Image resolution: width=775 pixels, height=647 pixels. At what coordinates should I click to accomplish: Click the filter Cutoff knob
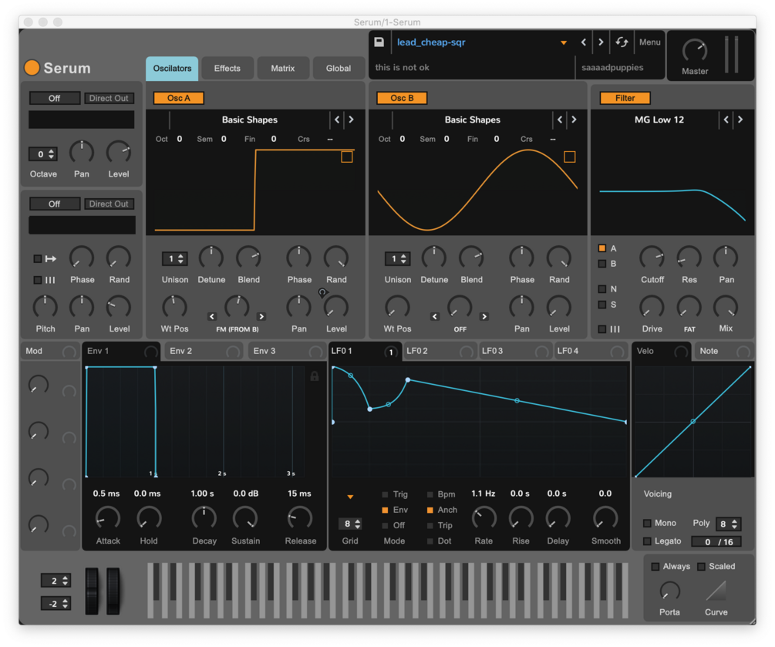click(652, 258)
